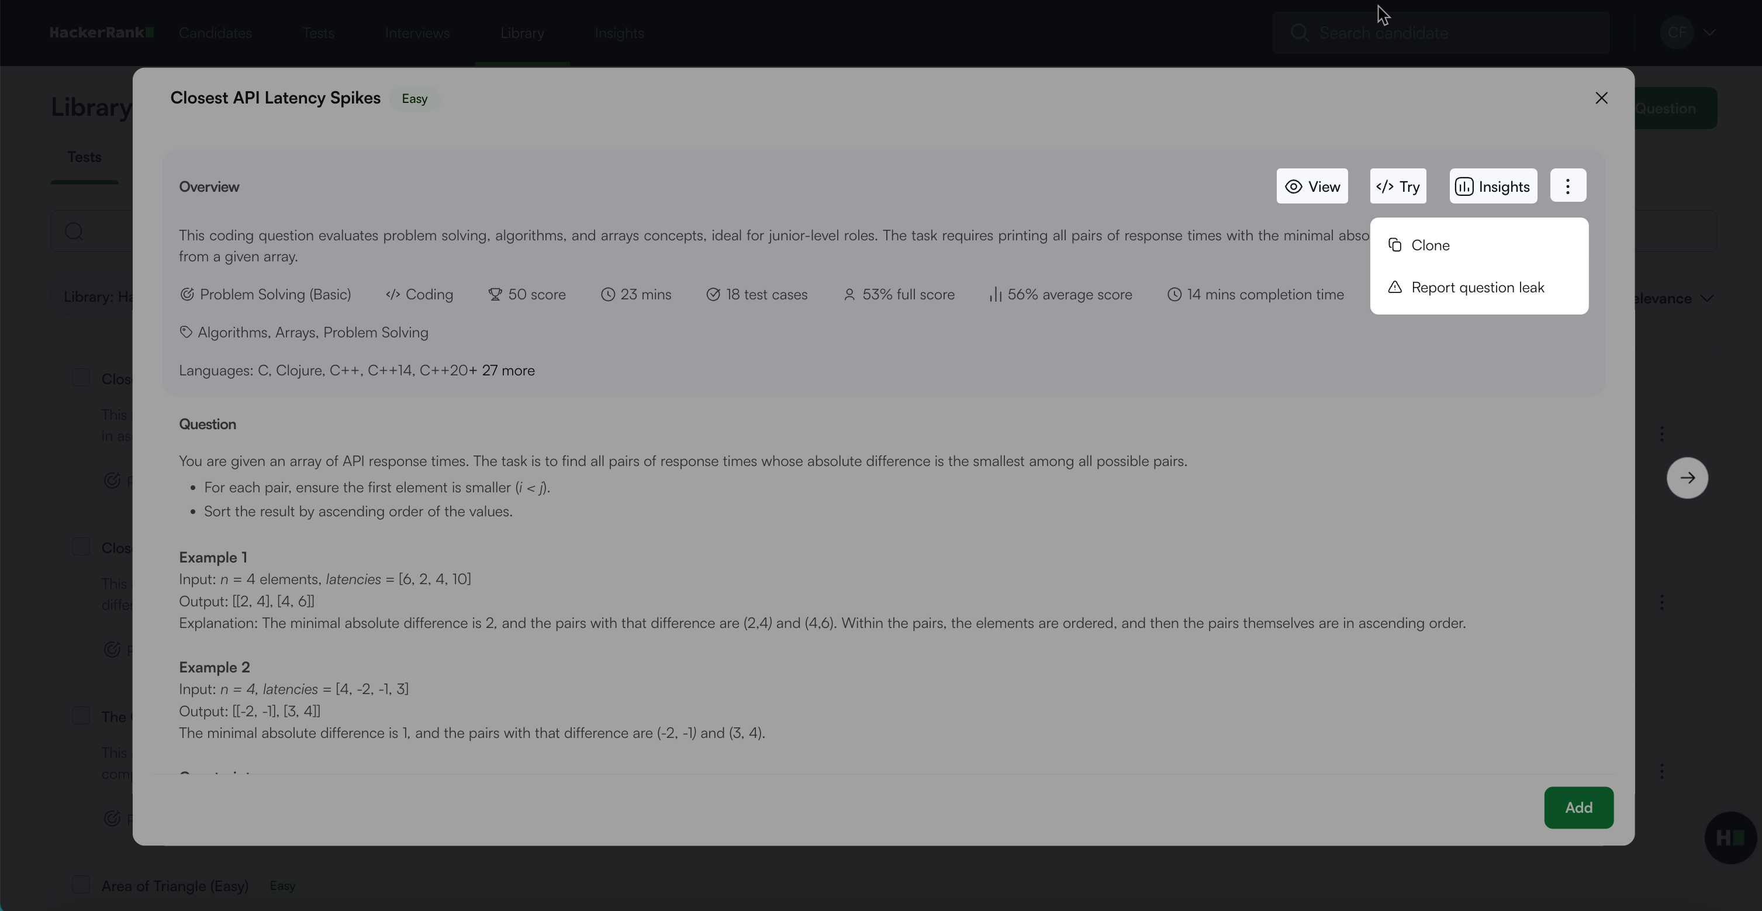
Task: Click the HackerRank chat widget icon
Action: pyautogui.click(x=1730, y=837)
